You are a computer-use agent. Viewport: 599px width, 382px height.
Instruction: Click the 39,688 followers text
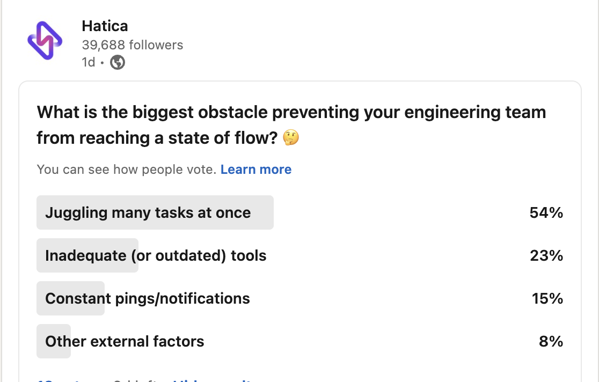[x=132, y=45]
